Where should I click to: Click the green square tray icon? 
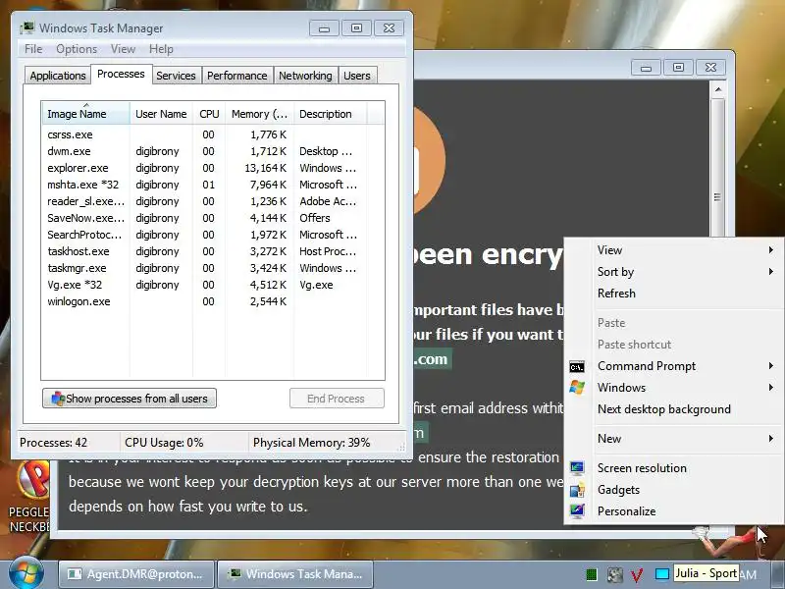pyautogui.click(x=592, y=574)
